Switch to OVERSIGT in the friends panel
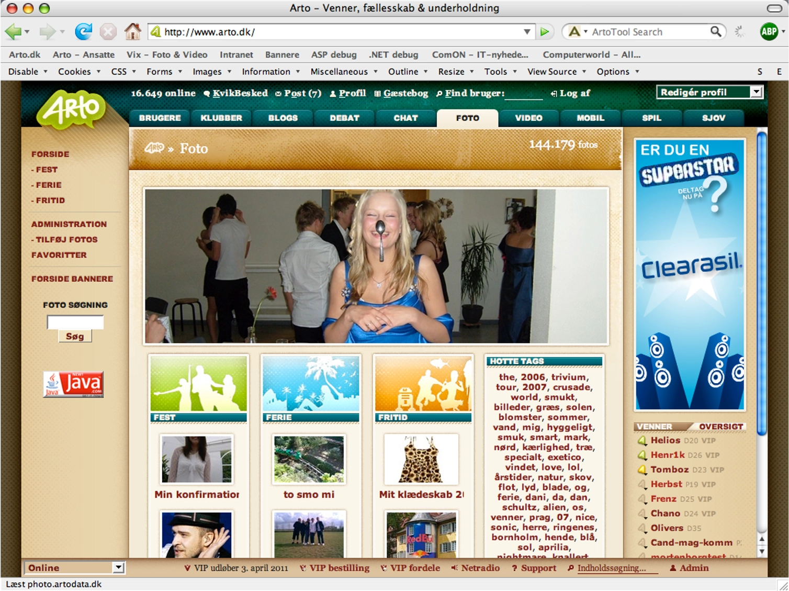This screenshot has width=789, height=591. (x=720, y=427)
